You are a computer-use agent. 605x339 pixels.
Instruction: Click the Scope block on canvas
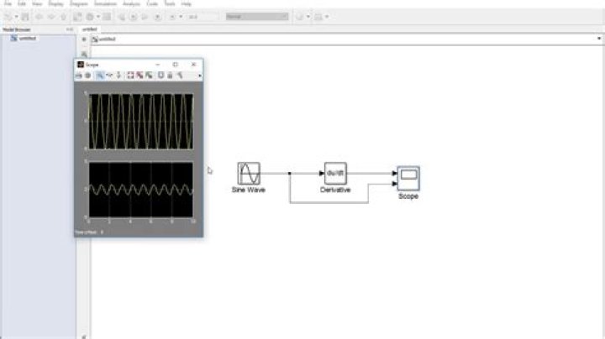point(408,178)
